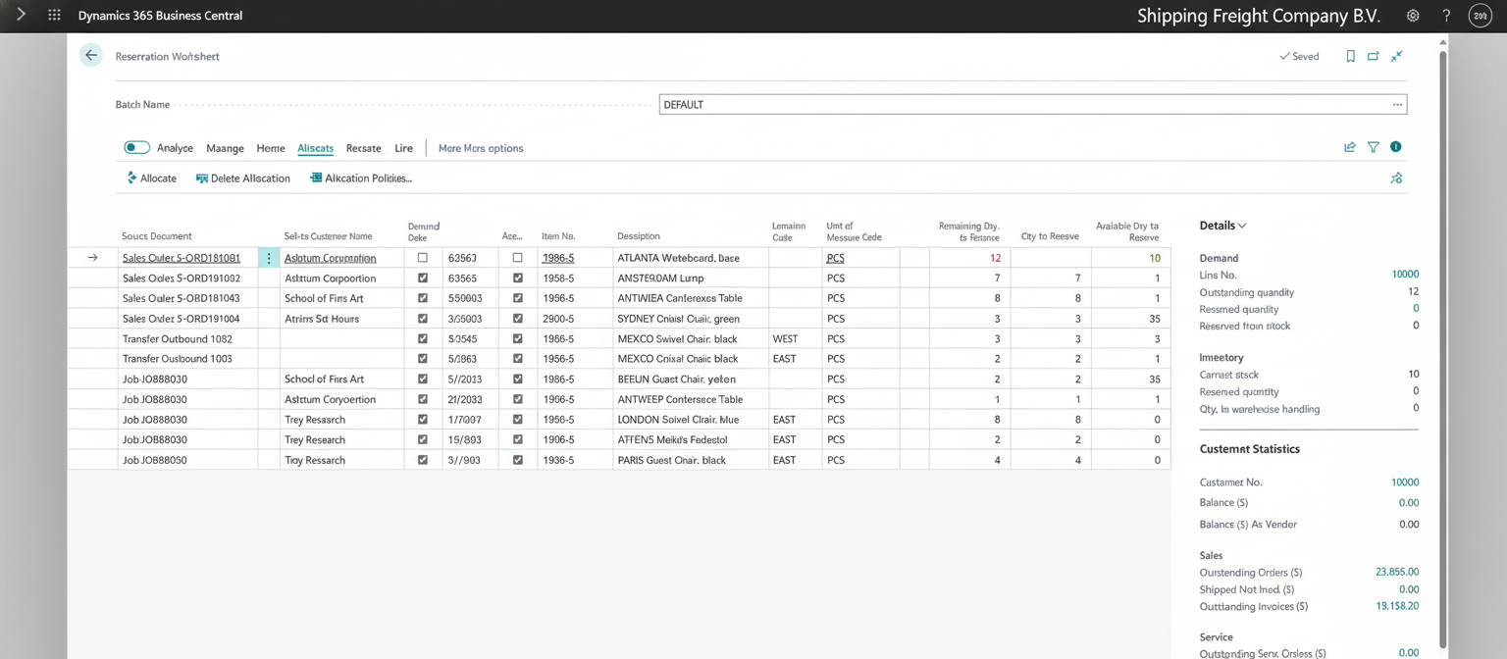This screenshot has width=1507, height=659.
Task: Open the filter pane funnel icon
Action: (1373, 147)
